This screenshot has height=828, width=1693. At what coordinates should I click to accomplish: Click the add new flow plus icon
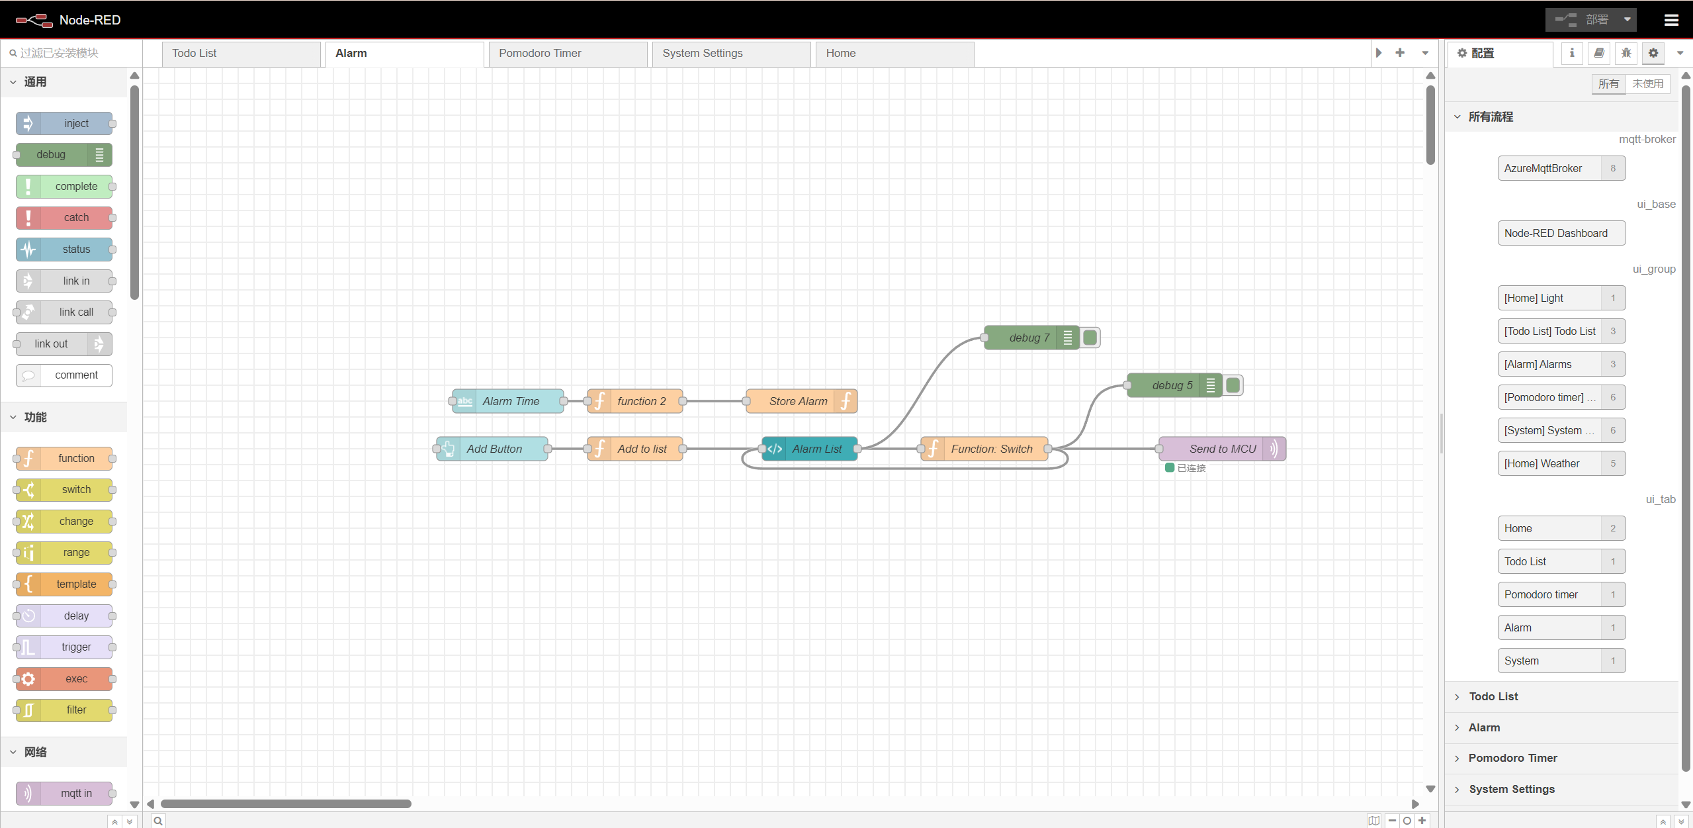coord(1400,53)
